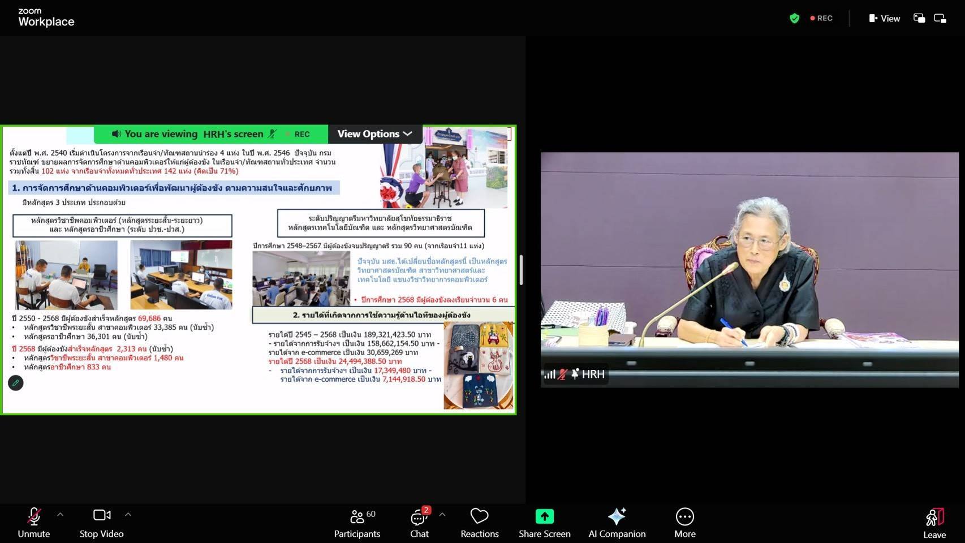Open View Options dropdown
965x543 pixels.
tap(374, 134)
